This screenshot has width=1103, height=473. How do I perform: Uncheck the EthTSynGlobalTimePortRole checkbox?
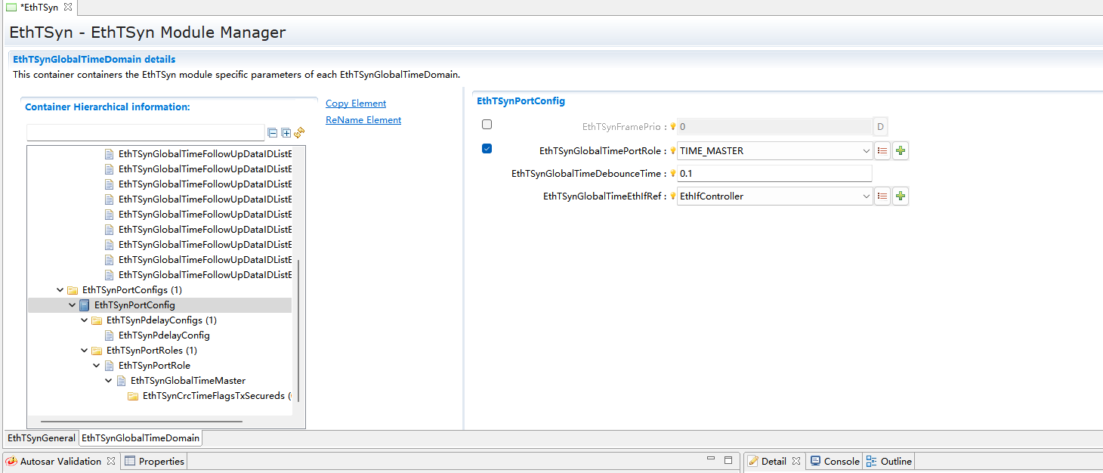coord(487,149)
